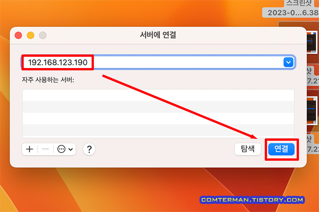
Task: Click the server address field 192.168.123.190
Action: coord(158,62)
